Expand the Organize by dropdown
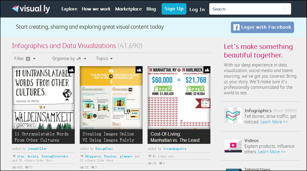The height and width of the screenshot is (171, 307). click(x=69, y=59)
